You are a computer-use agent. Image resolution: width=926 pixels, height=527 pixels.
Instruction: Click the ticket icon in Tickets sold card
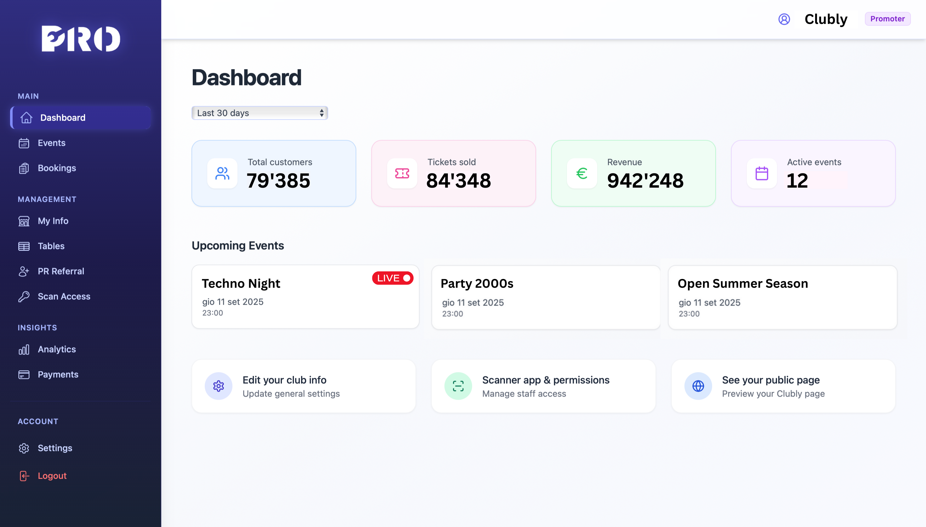pyautogui.click(x=402, y=173)
